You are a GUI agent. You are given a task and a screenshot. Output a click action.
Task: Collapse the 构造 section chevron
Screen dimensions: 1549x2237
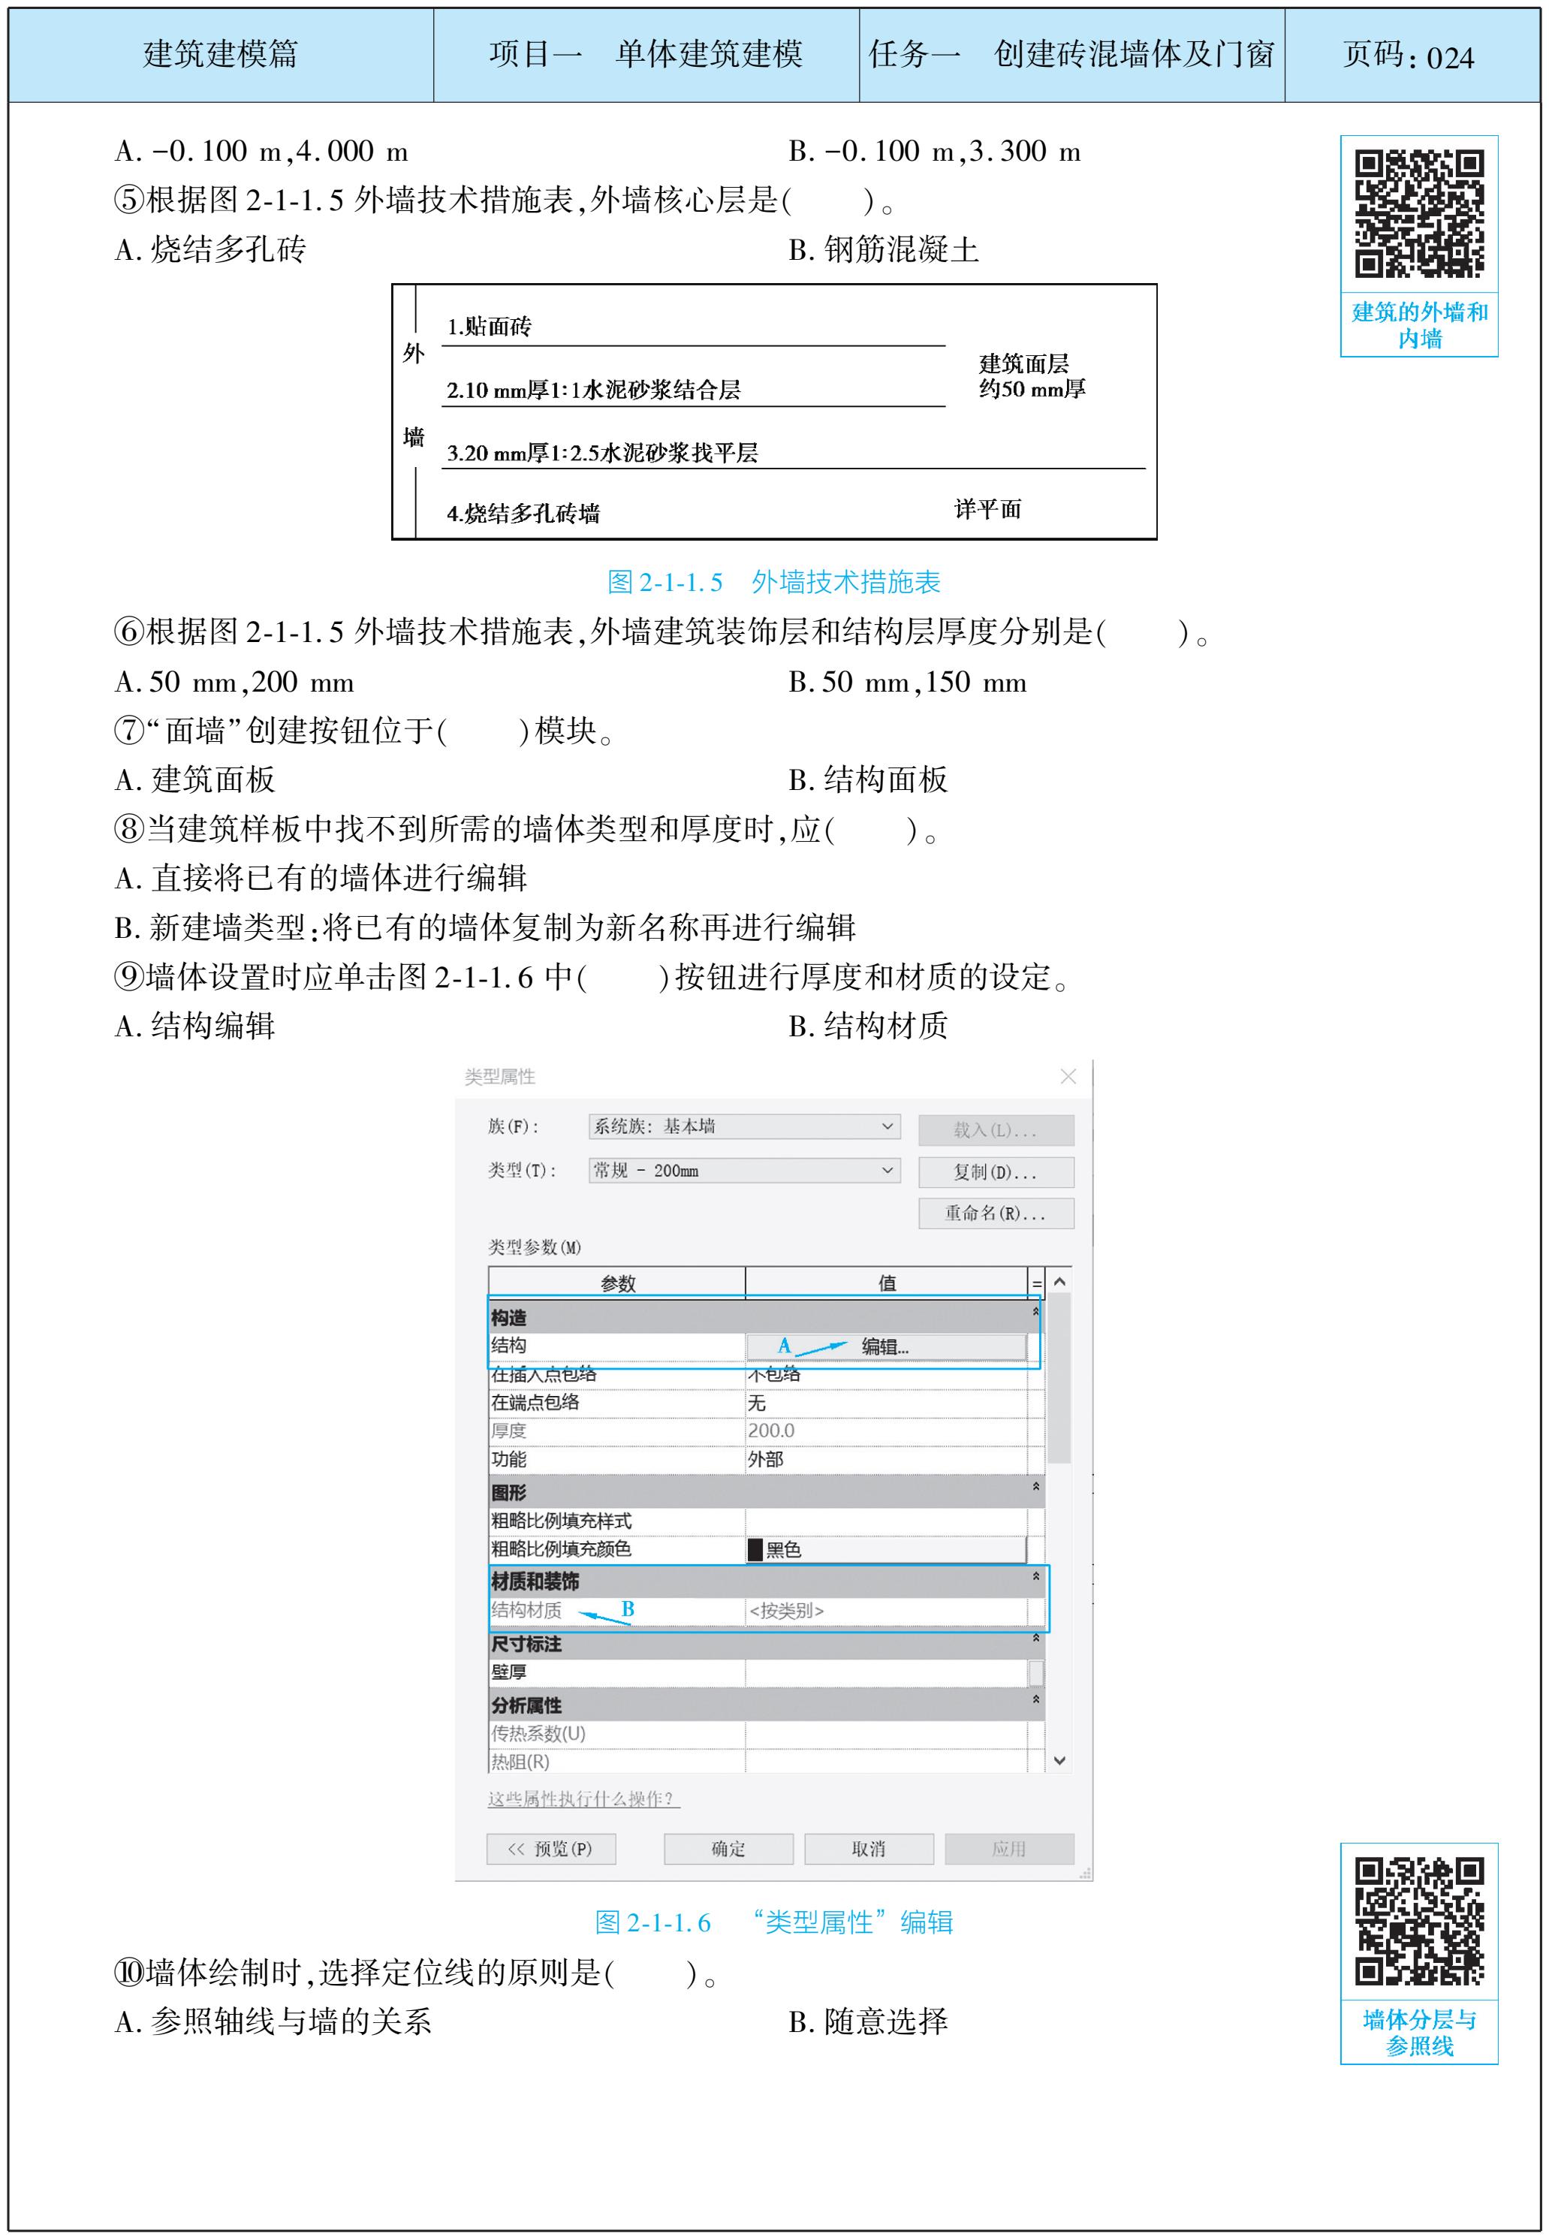tap(1035, 1312)
